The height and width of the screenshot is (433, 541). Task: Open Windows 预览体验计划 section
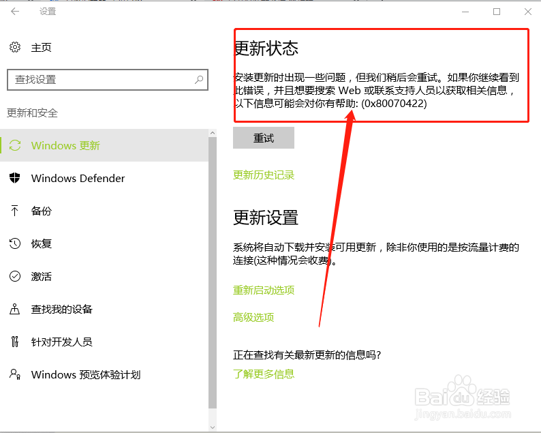point(104,374)
